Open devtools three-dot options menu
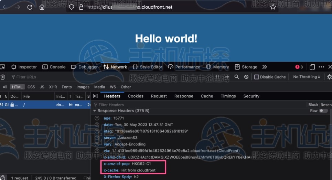 coord(321,67)
